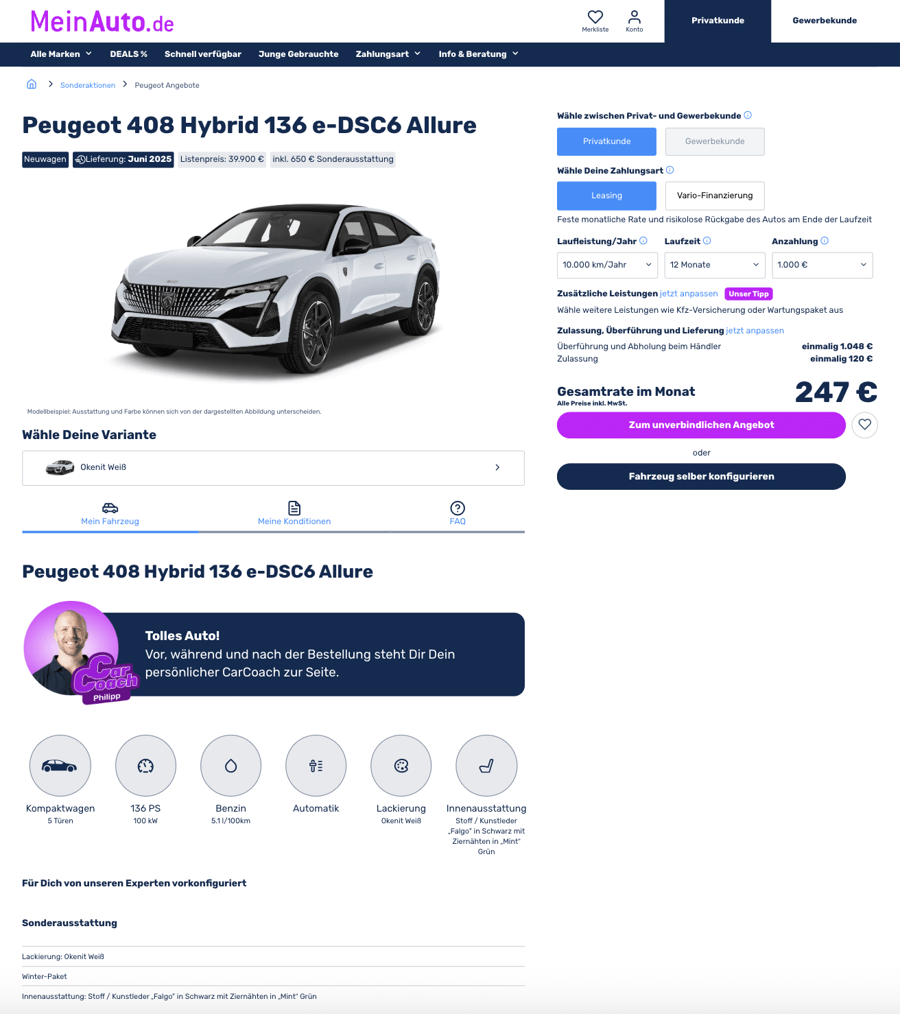Select the Gewerbekunde toggle in configurator
The height and width of the screenshot is (1014, 900).
[x=715, y=141]
